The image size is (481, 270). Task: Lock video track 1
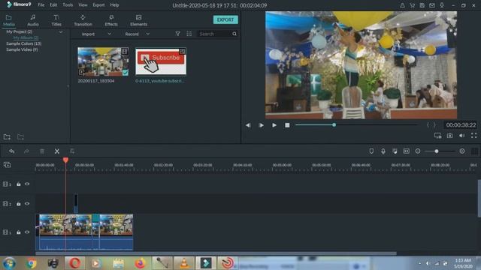(x=19, y=232)
